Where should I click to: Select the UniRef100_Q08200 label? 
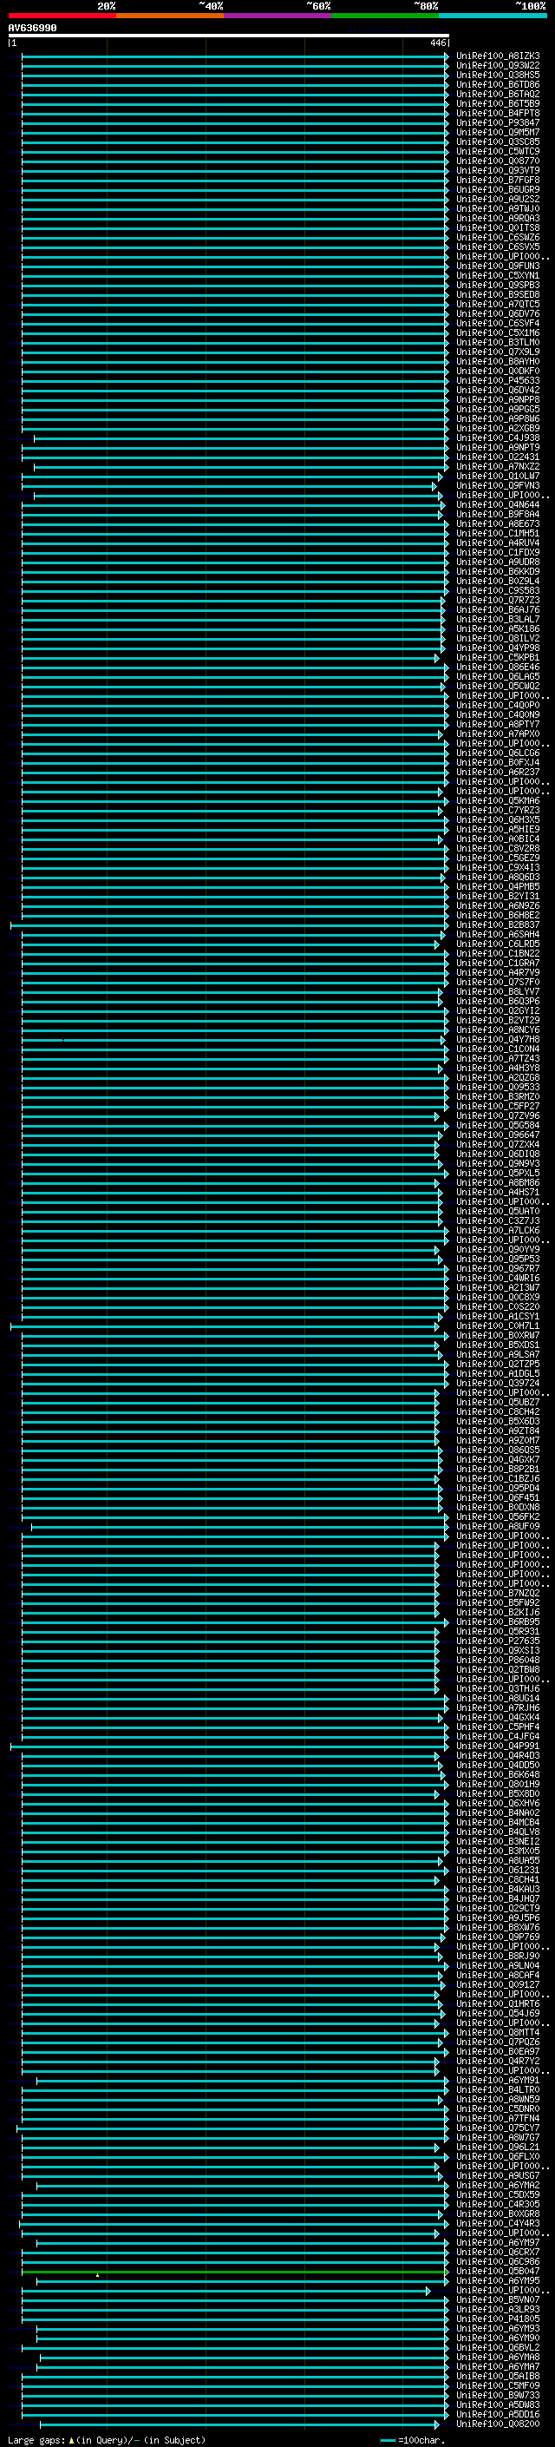(x=497, y=2424)
